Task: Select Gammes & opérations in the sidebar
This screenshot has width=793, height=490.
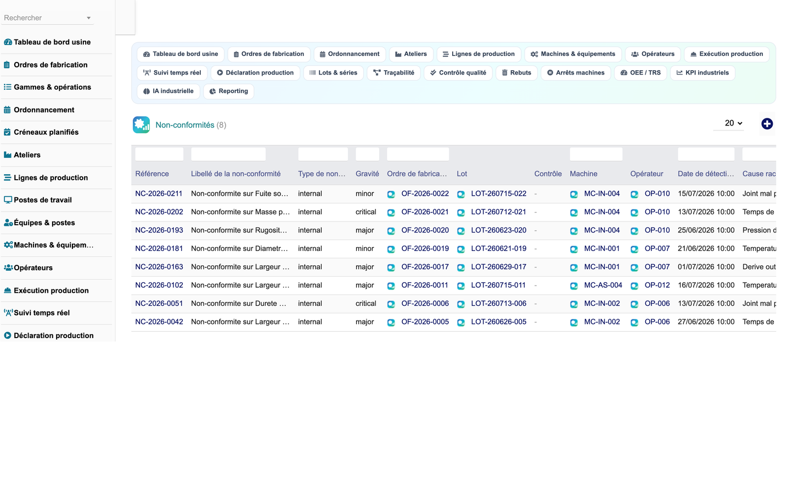Action: pos(52,87)
